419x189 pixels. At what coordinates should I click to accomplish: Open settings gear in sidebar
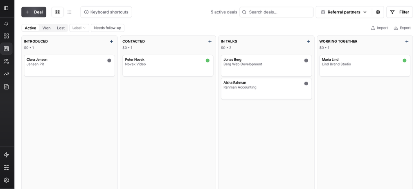pos(6,180)
